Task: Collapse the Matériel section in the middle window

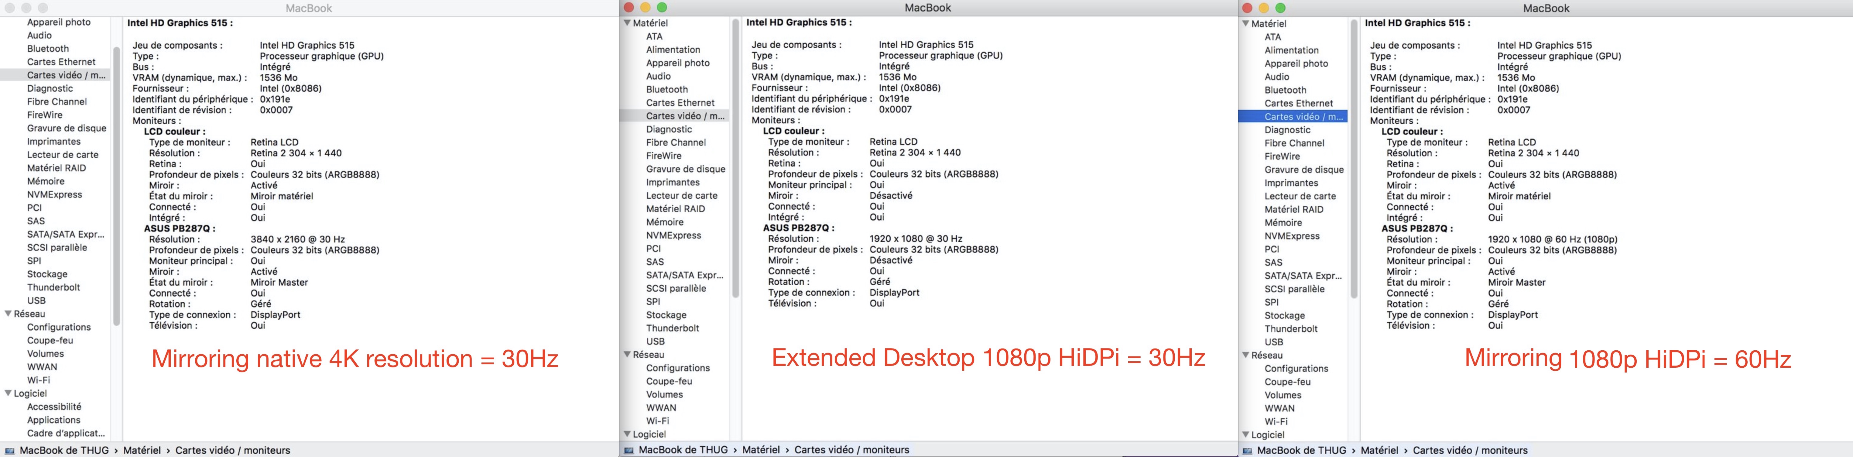Action: (627, 23)
